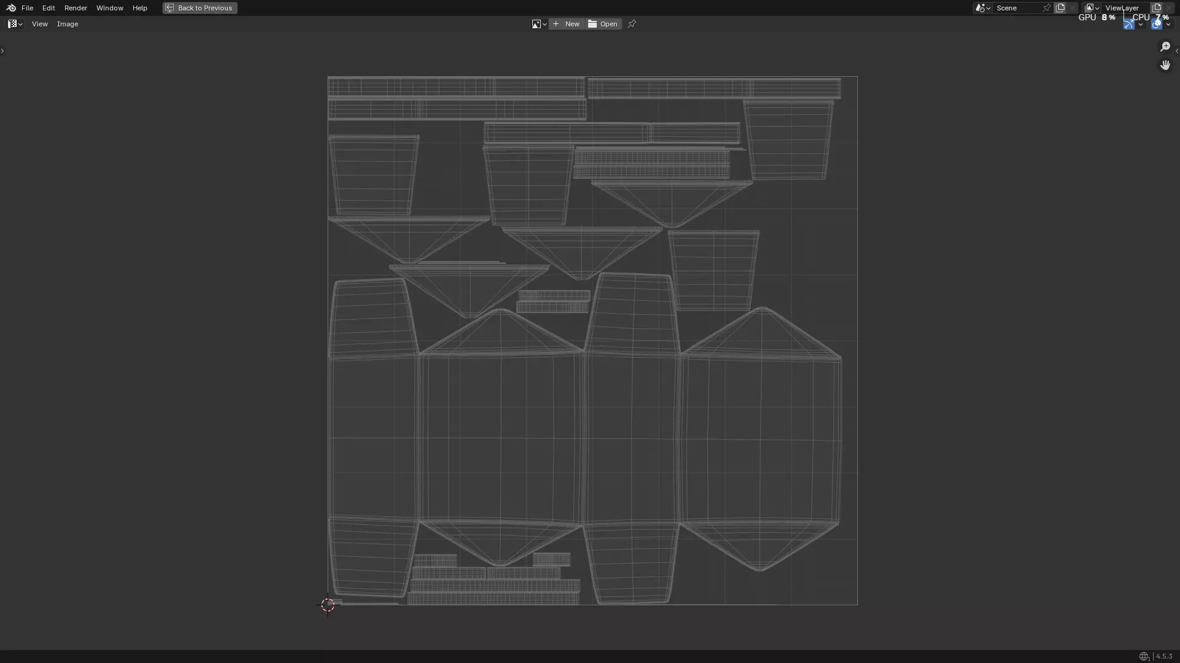
Task: Toggle image pin icon
Action: [x=632, y=24]
